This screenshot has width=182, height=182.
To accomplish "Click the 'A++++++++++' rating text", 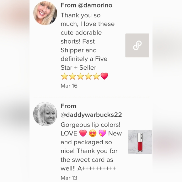I will [x=97, y=168].
